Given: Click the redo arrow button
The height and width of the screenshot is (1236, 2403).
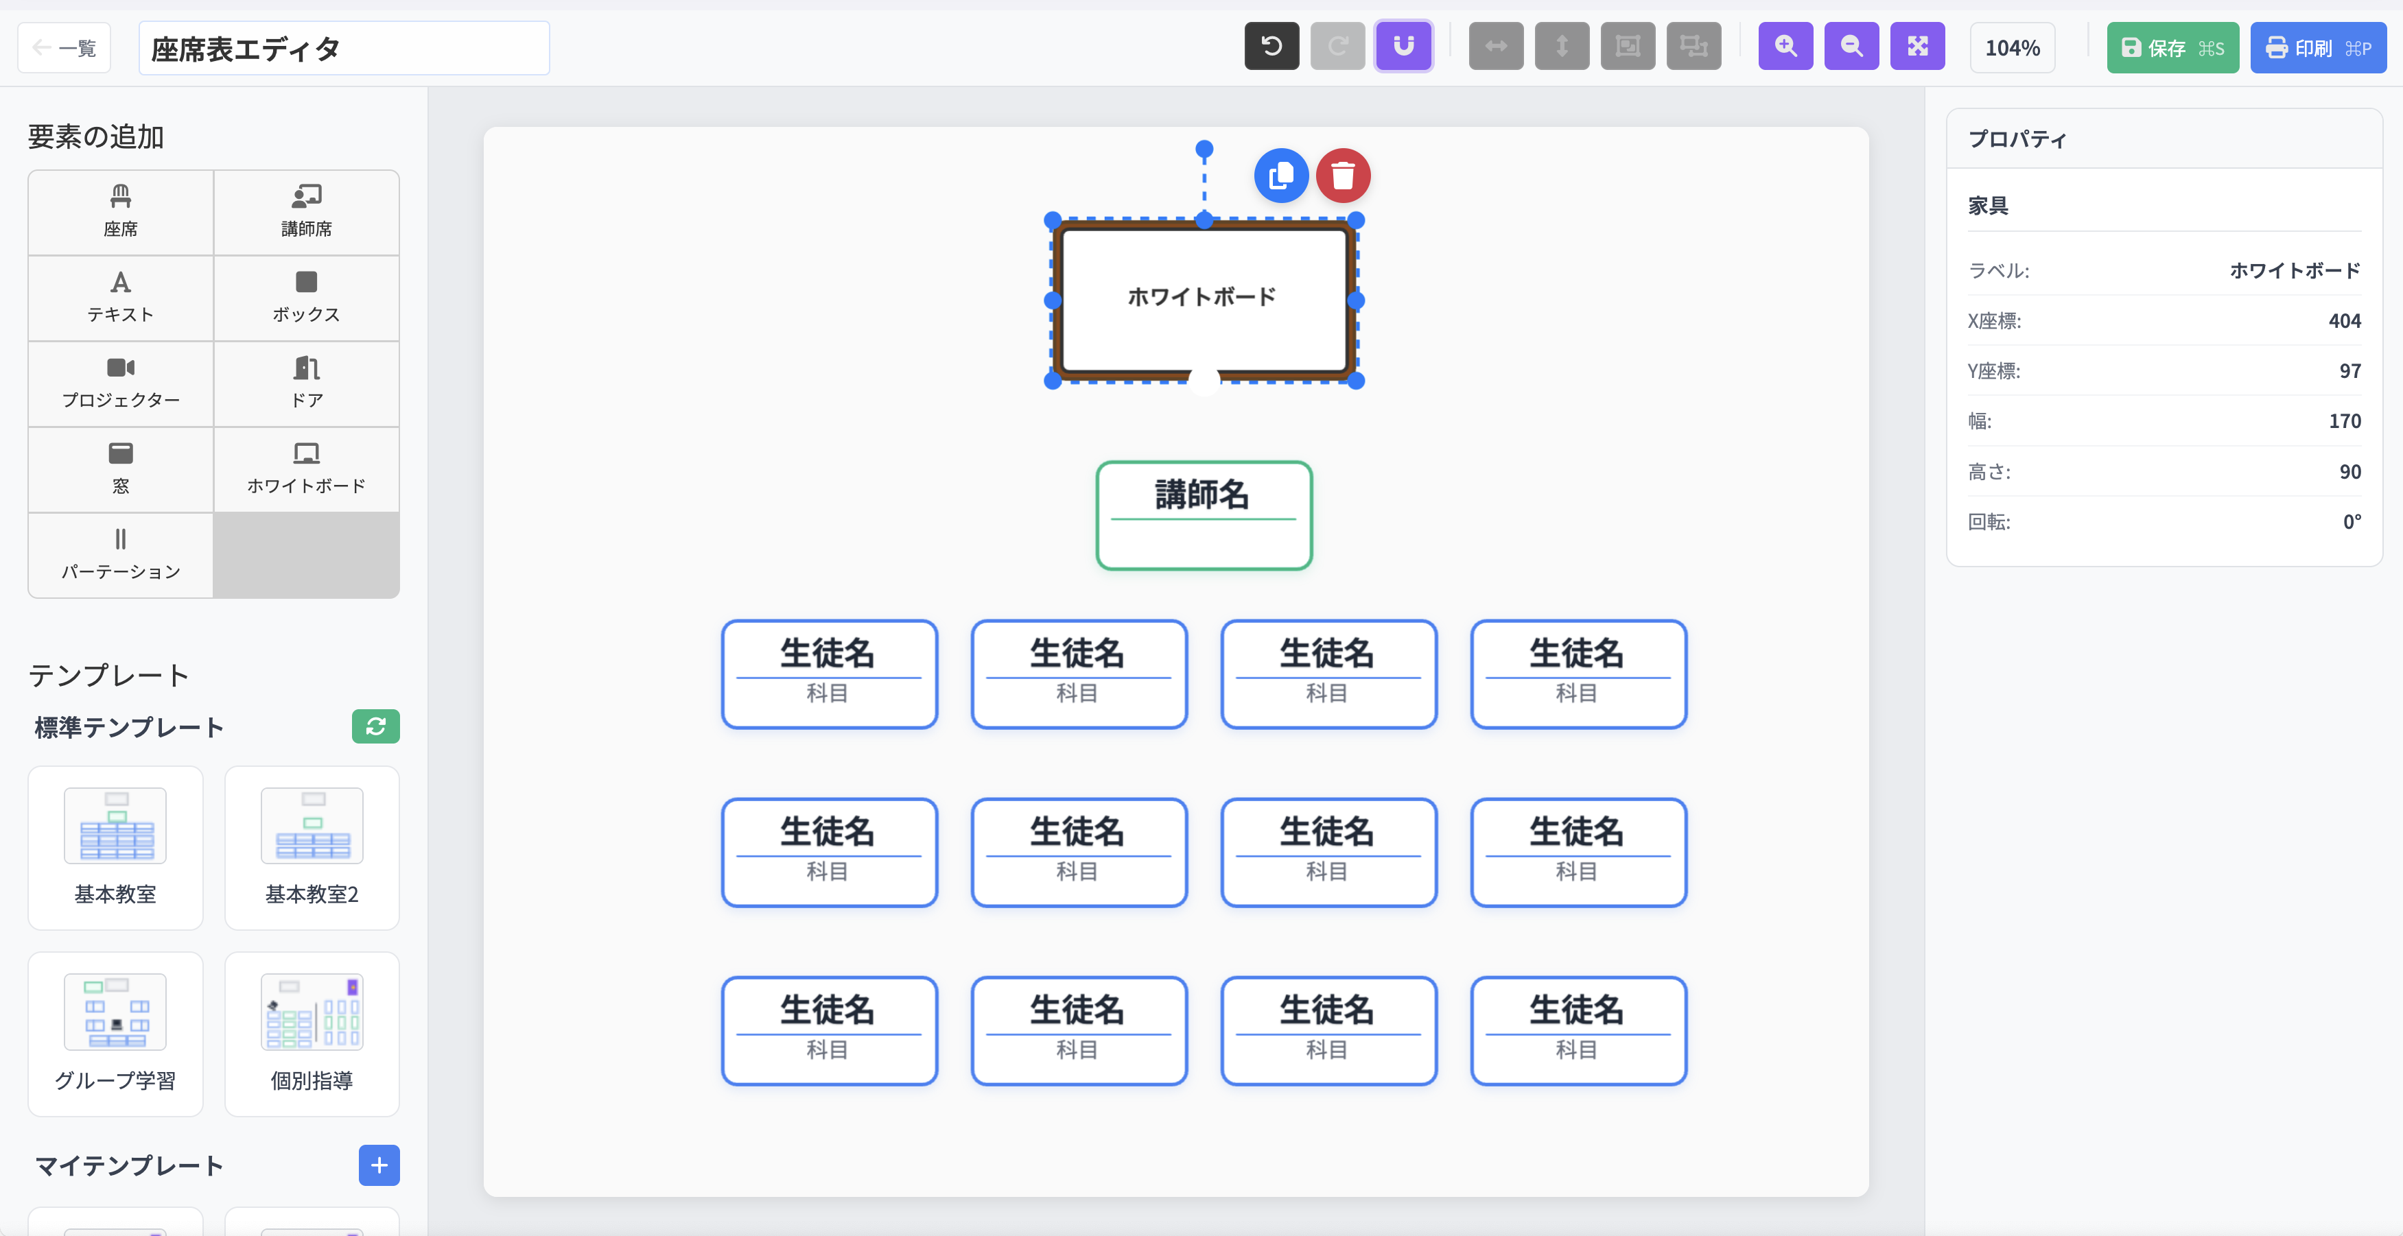Looking at the screenshot, I should 1337,47.
